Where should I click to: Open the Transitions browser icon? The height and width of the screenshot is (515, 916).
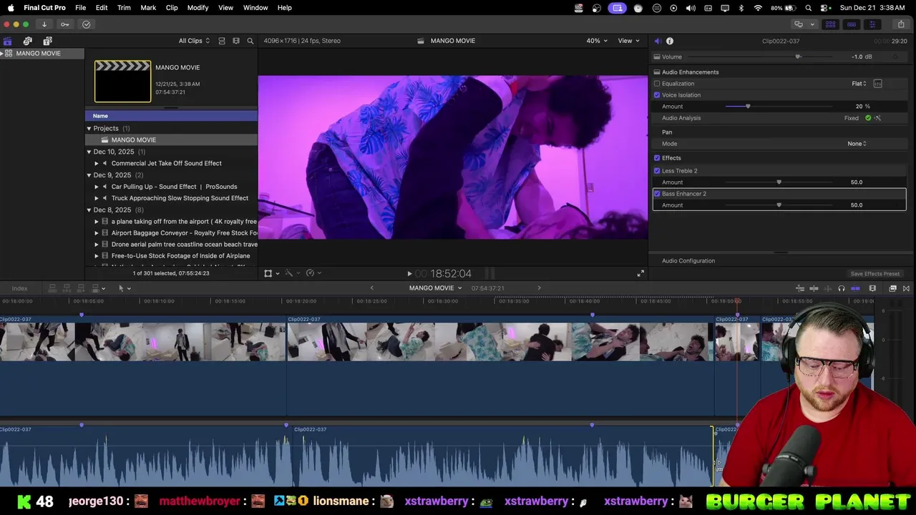pyautogui.click(x=906, y=288)
